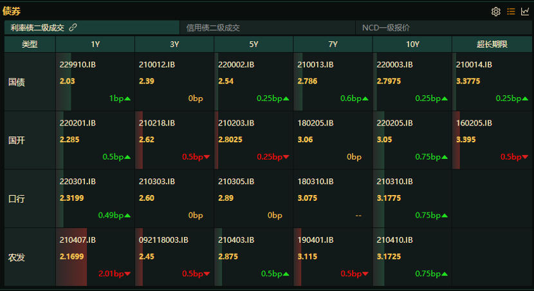Open bond 210403.IB

[236, 240]
